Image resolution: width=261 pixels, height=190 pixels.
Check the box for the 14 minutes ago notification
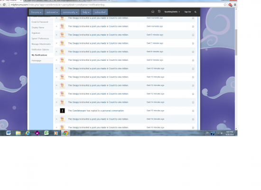pyautogui.click(x=193, y=102)
